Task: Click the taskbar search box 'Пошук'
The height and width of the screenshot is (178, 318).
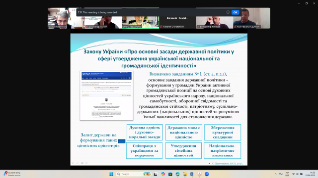Action: (x=134, y=174)
